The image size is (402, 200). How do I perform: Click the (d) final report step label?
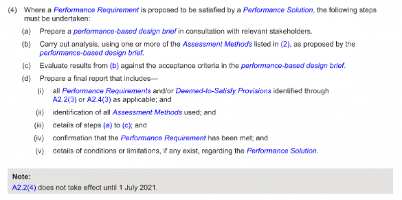click(26, 79)
